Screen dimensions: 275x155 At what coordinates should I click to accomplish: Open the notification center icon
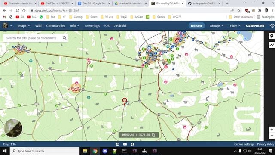[x=271, y=151]
